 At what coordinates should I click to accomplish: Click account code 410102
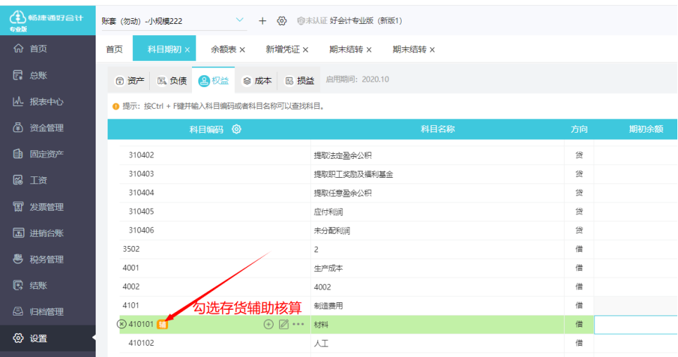(x=141, y=343)
